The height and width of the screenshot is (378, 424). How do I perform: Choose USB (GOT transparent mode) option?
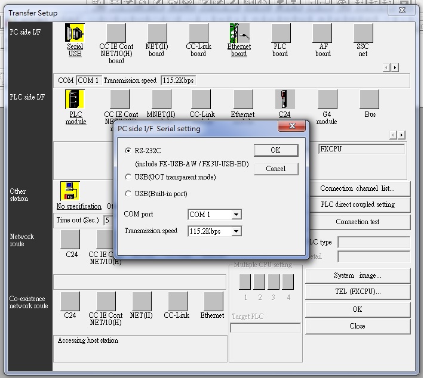(x=128, y=177)
